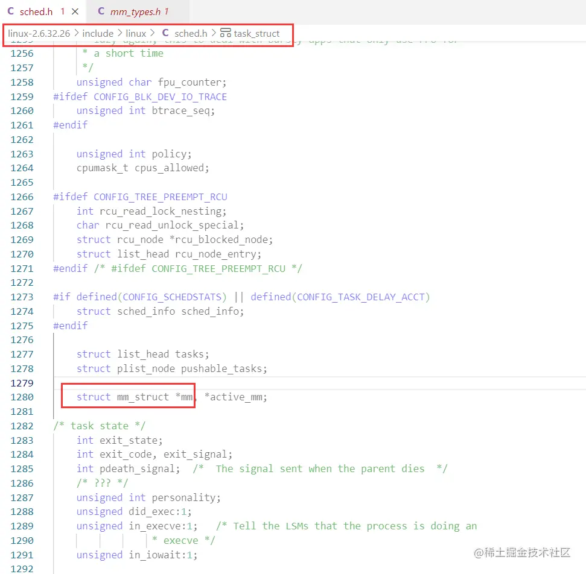The width and height of the screenshot is (586, 574).
Task: Click '*active_mm' identifier
Action: coord(233,397)
